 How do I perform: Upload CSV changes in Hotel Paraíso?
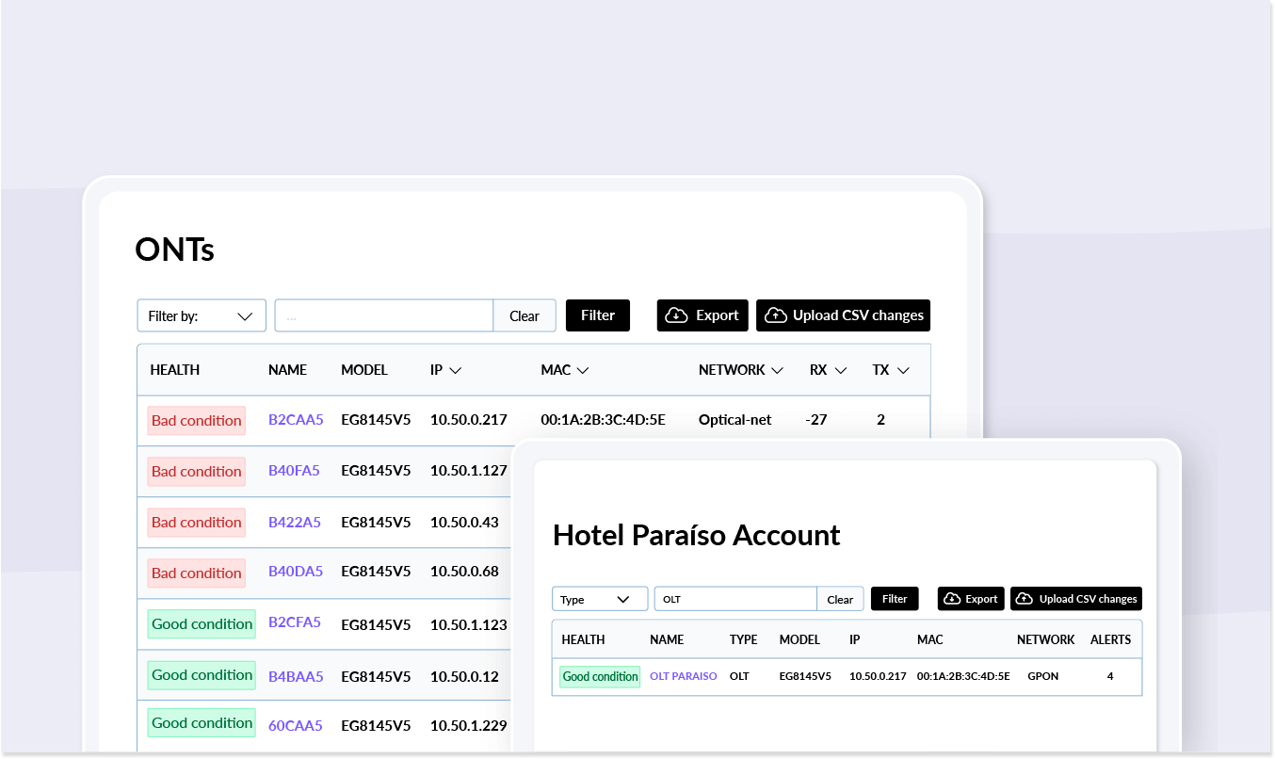click(1076, 599)
